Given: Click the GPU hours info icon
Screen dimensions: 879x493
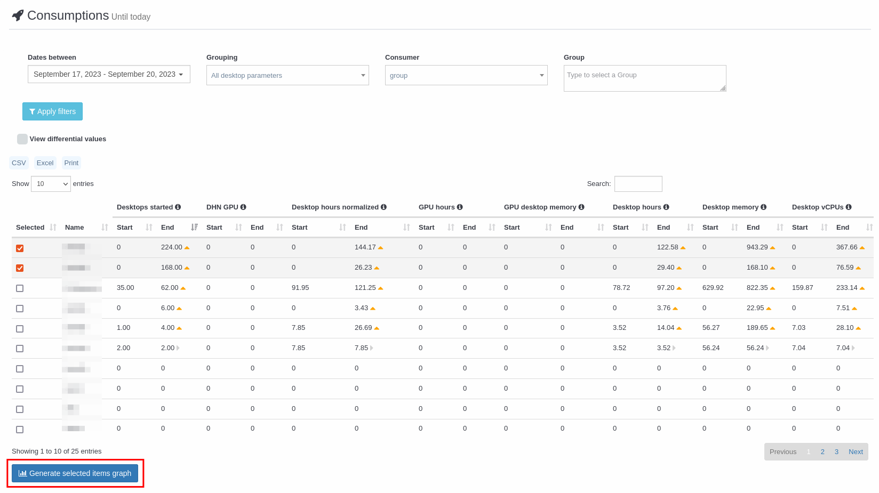Looking at the screenshot, I should (x=460, y=207).
